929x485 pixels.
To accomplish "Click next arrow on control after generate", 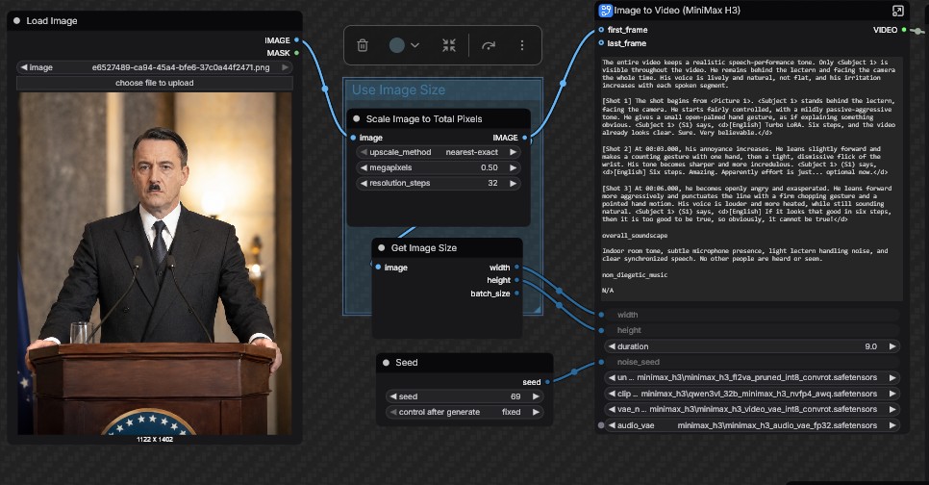I will click(536, 412).
